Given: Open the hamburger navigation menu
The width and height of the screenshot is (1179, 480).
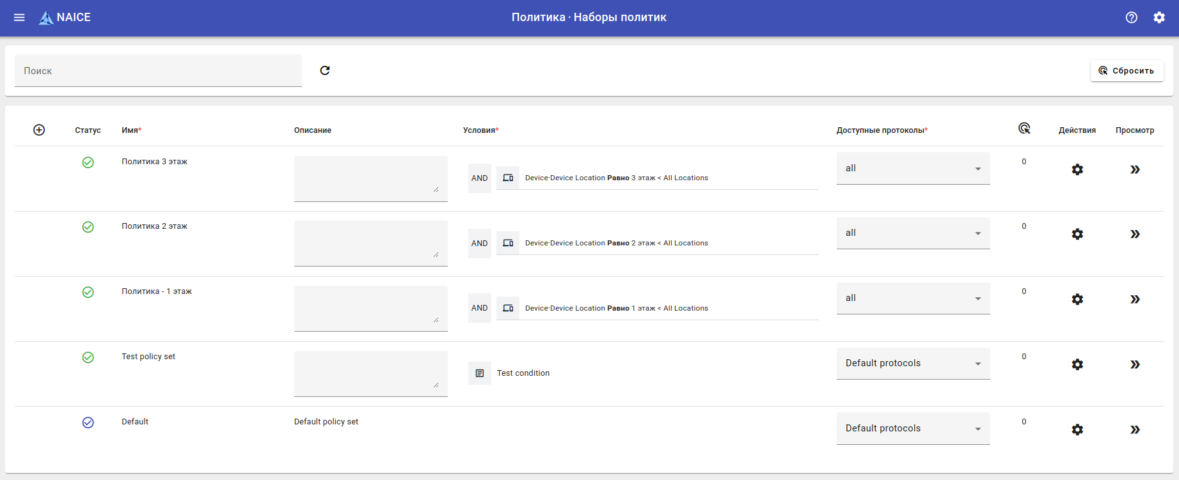Looking at the screenshot, I should tap(19, 17).
